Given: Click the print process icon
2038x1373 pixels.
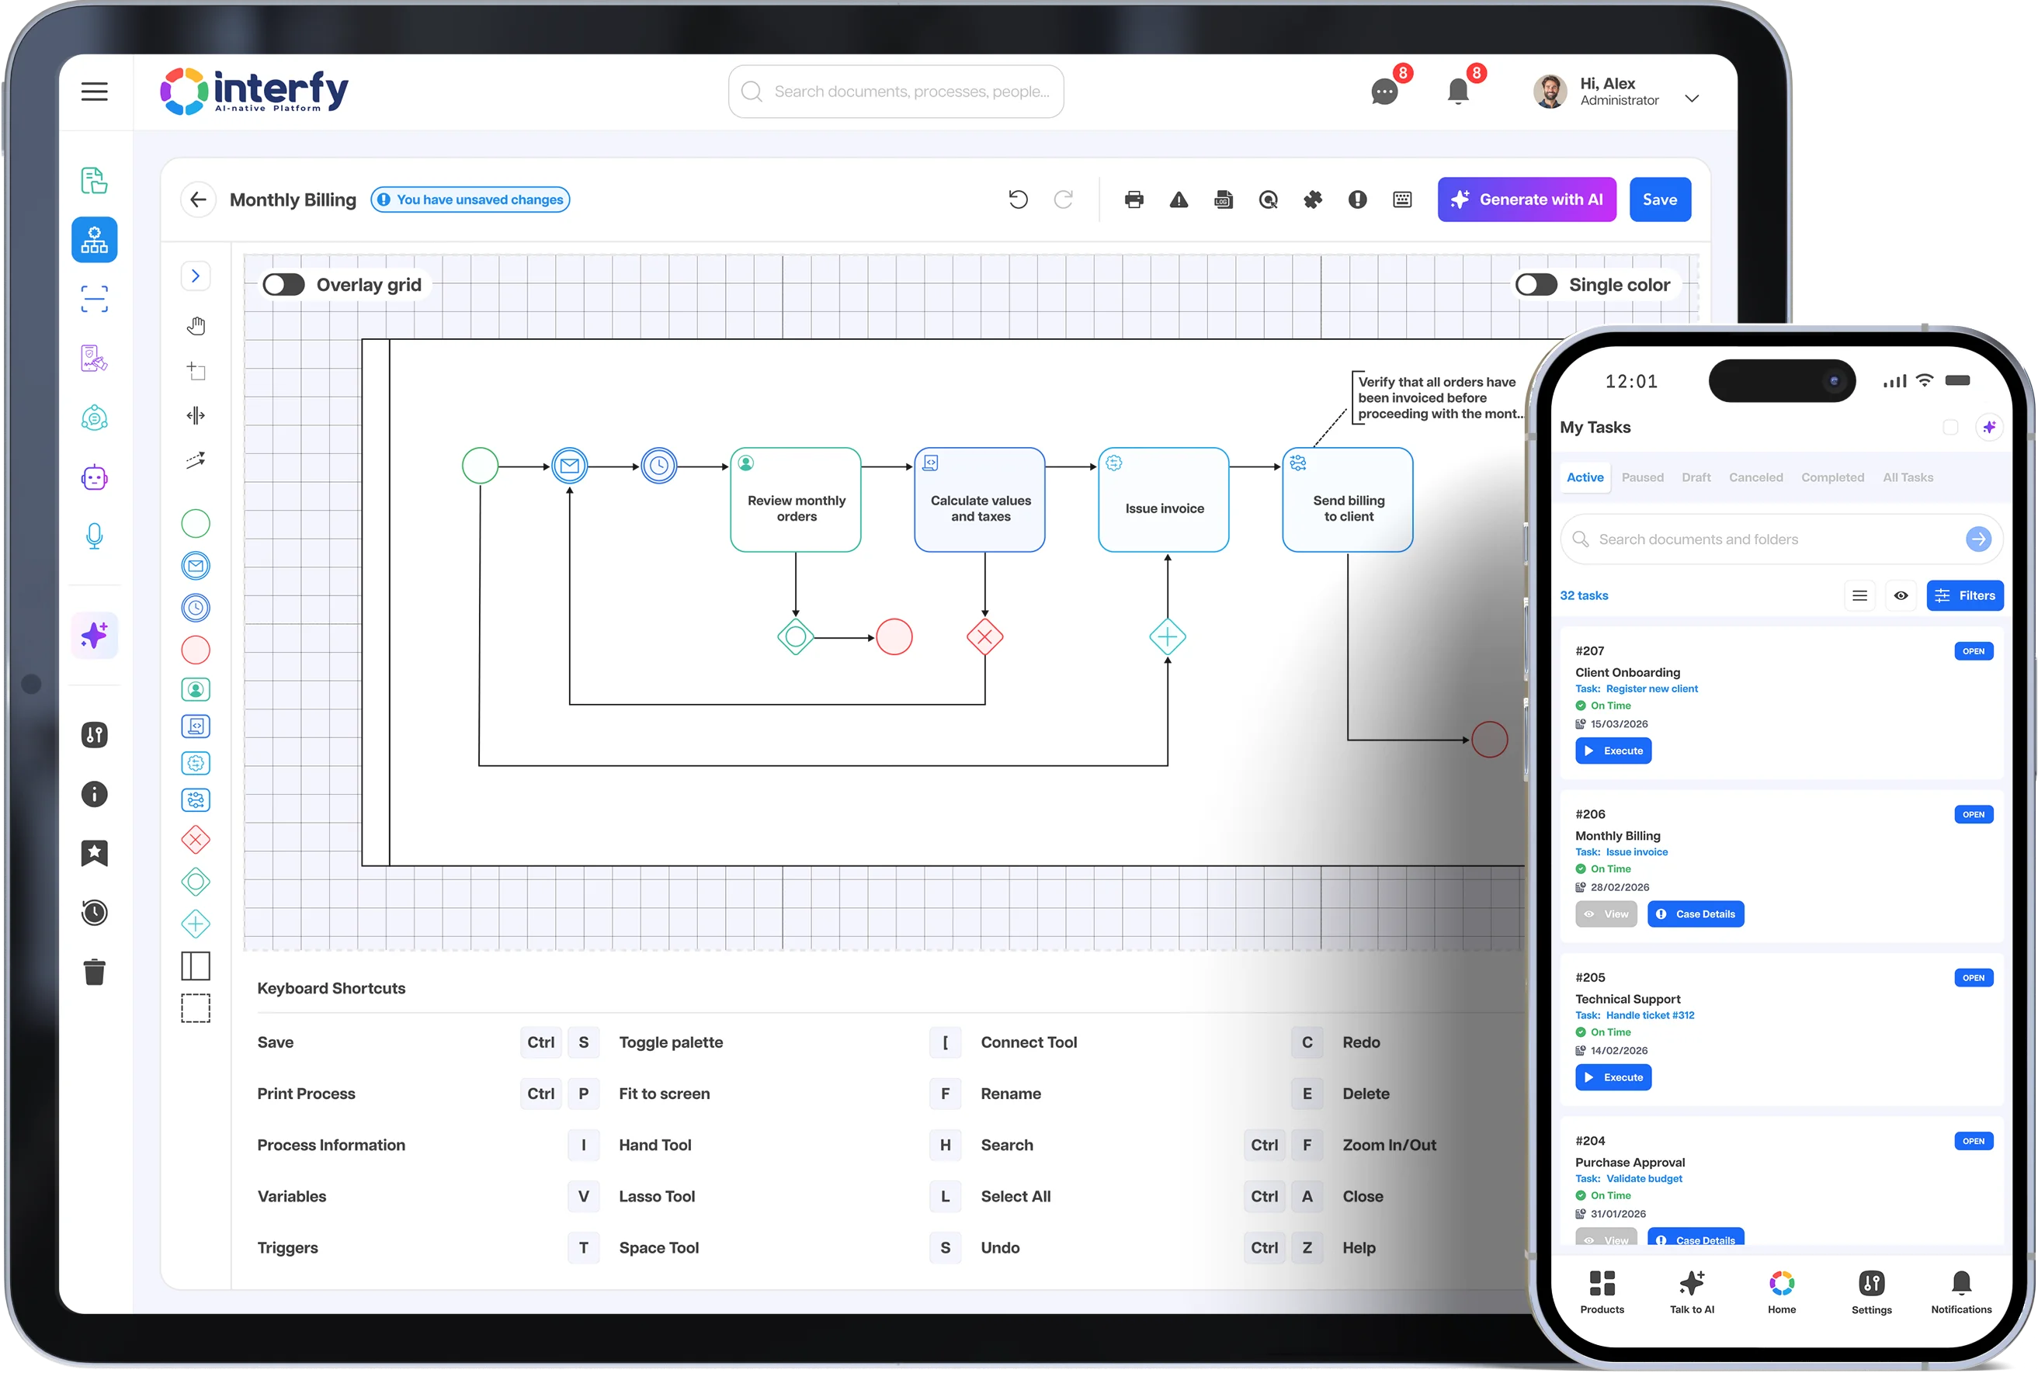Looking at the screenshot, I should point(1134,199).
